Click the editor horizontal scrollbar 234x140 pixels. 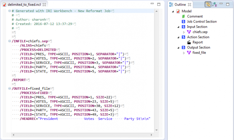coord(82,135)
